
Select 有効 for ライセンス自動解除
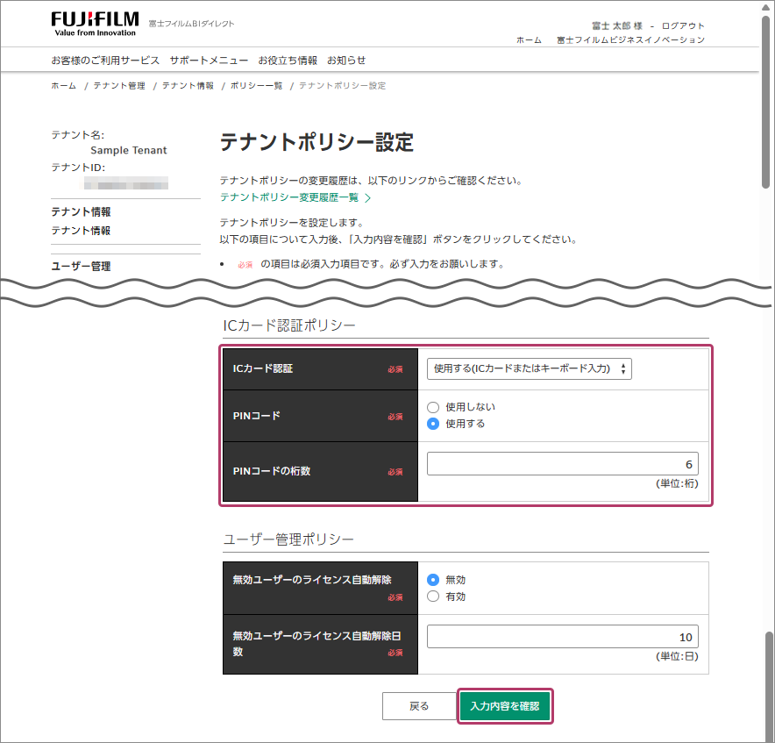click(433, 597)
